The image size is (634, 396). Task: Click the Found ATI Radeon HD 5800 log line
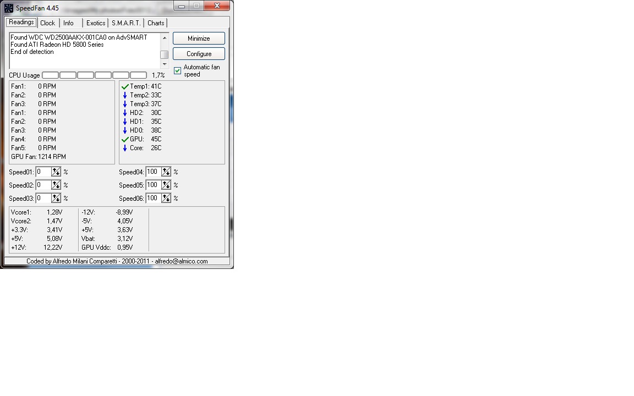point(57,45)
